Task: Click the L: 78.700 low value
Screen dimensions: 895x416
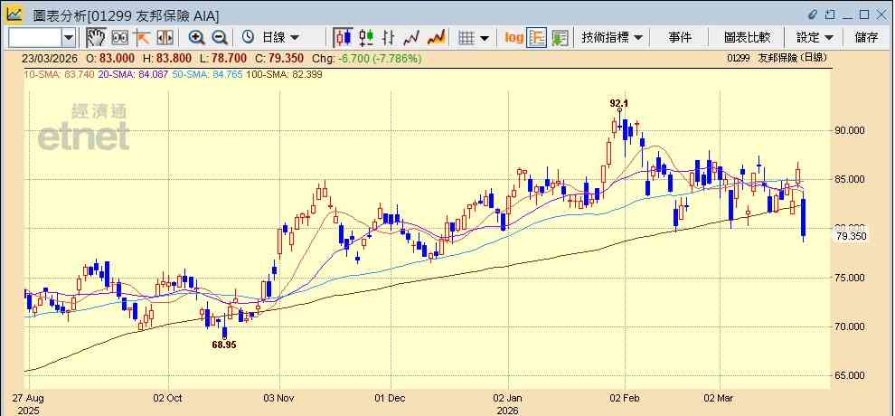Action: [222, 58]
